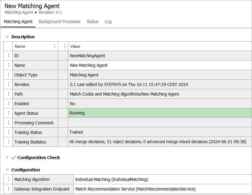Expand the Configuration Check section
This screenshot has height=195, width=252.
(x=7, y=157)
